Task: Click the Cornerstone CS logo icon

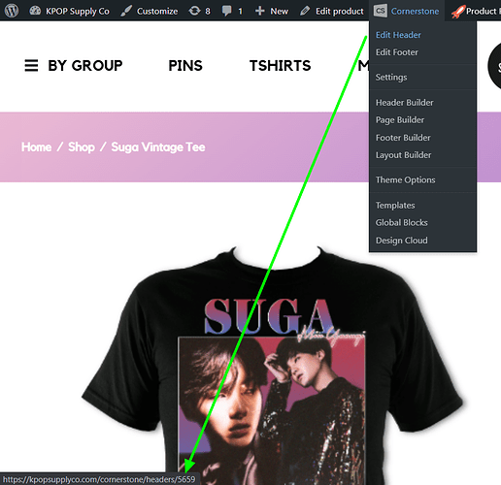Action: pos(381,11)
